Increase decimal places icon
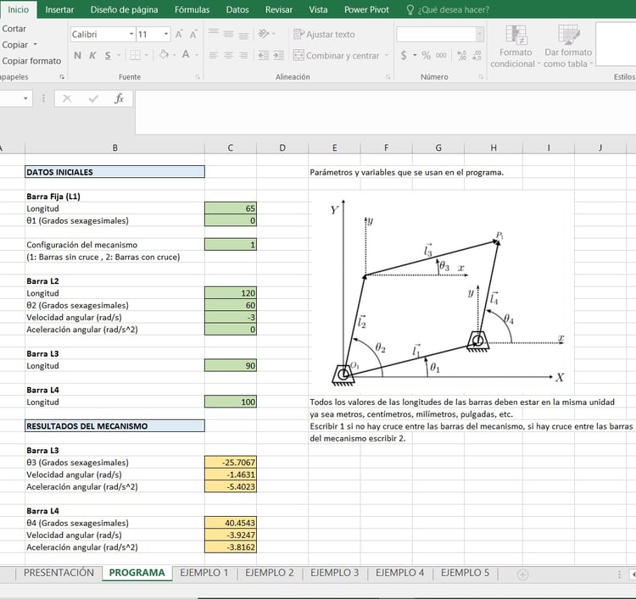 point(461,56)
